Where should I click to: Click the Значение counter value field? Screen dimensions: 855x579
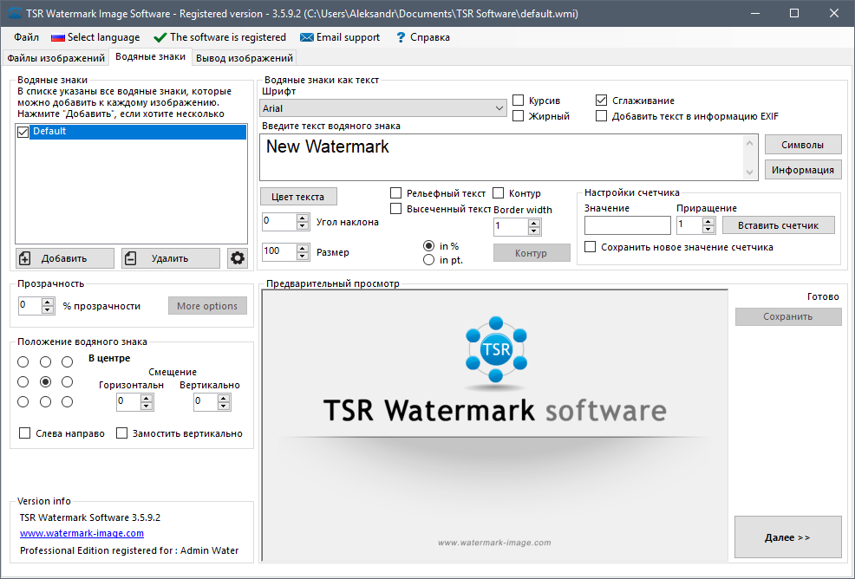coord(627,225)
